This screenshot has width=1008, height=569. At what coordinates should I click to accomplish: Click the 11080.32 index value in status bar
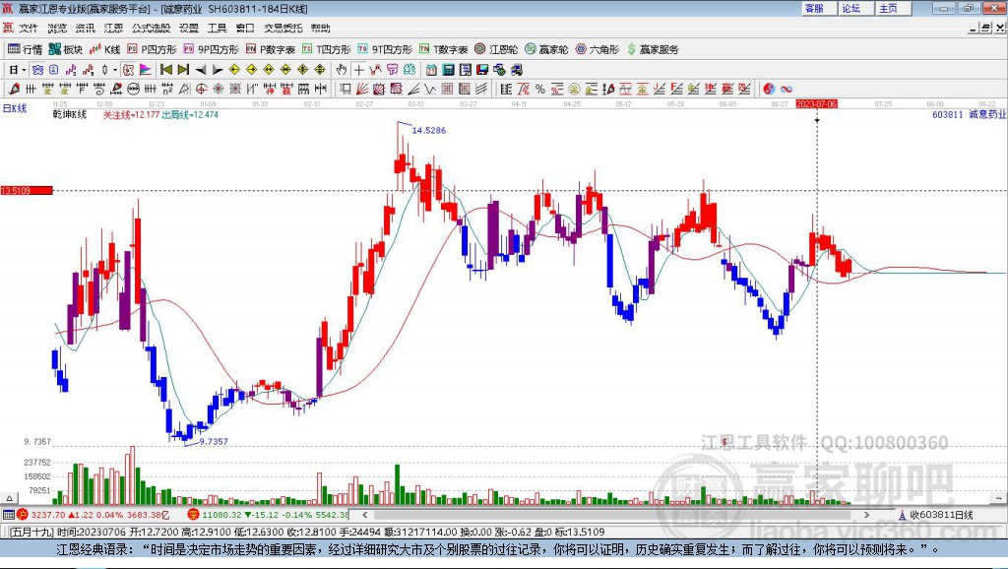point(221,514)
